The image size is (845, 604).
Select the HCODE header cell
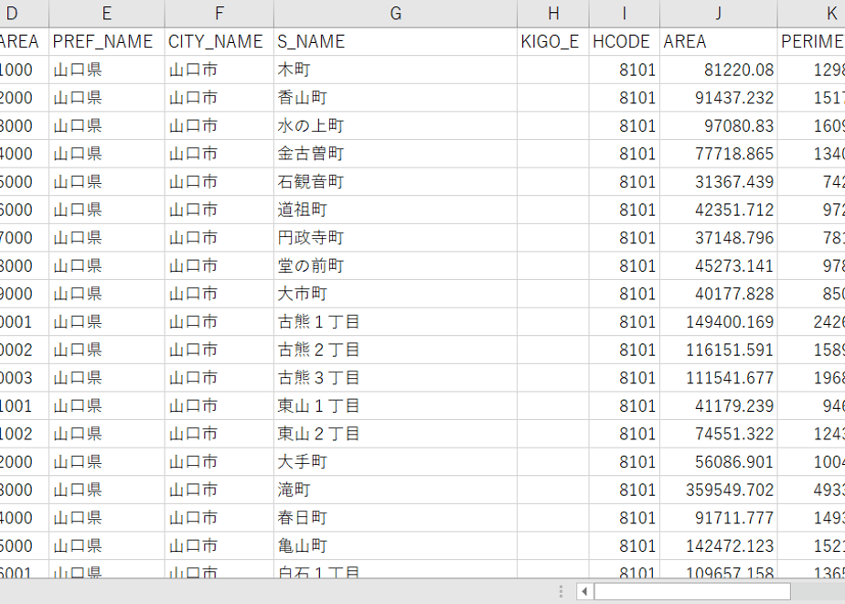tap(624, 41)
